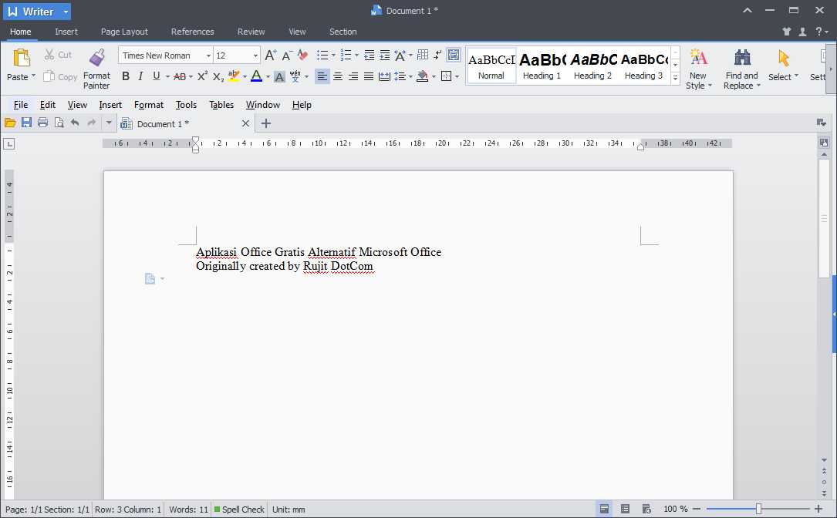Click the Superscript icon
Image resolution: width=837 pixels, height=518 pixels.
click(x=202, y=76)
